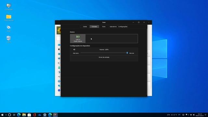The width and height of the screenshot is (208, 117).
Task: Open the taskbar search circle
Action: point(9,115)
